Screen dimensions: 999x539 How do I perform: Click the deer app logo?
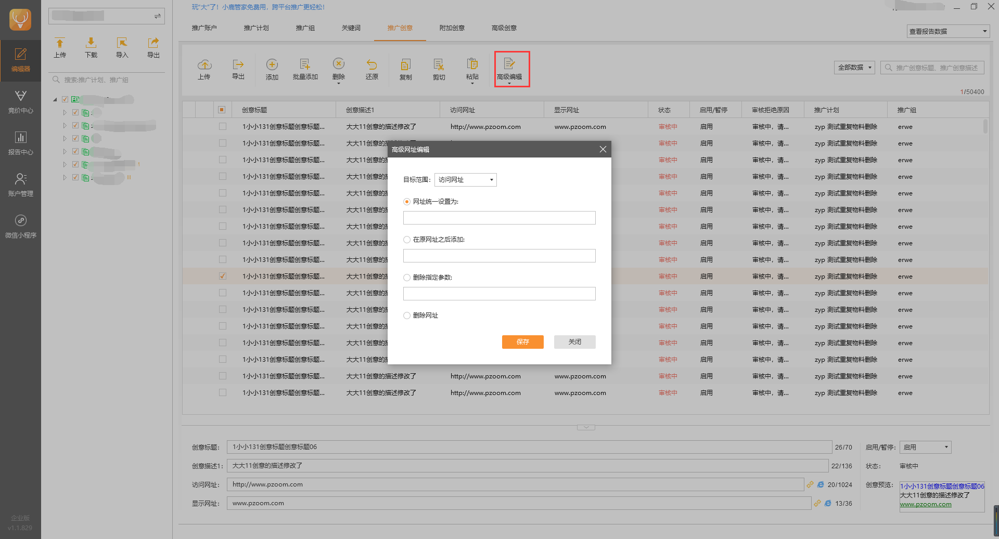click(x=20, y=20)
